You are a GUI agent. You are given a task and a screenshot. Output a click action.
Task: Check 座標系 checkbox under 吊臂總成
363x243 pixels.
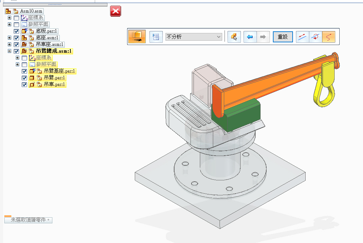tap(24, 58)
